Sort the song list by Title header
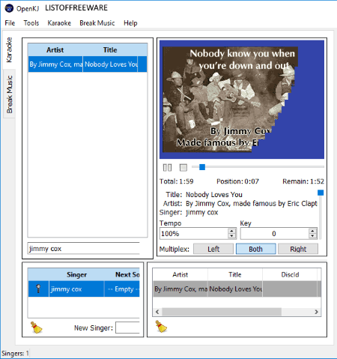The width and height of the screenshot is (337, 359). point(110,50)
